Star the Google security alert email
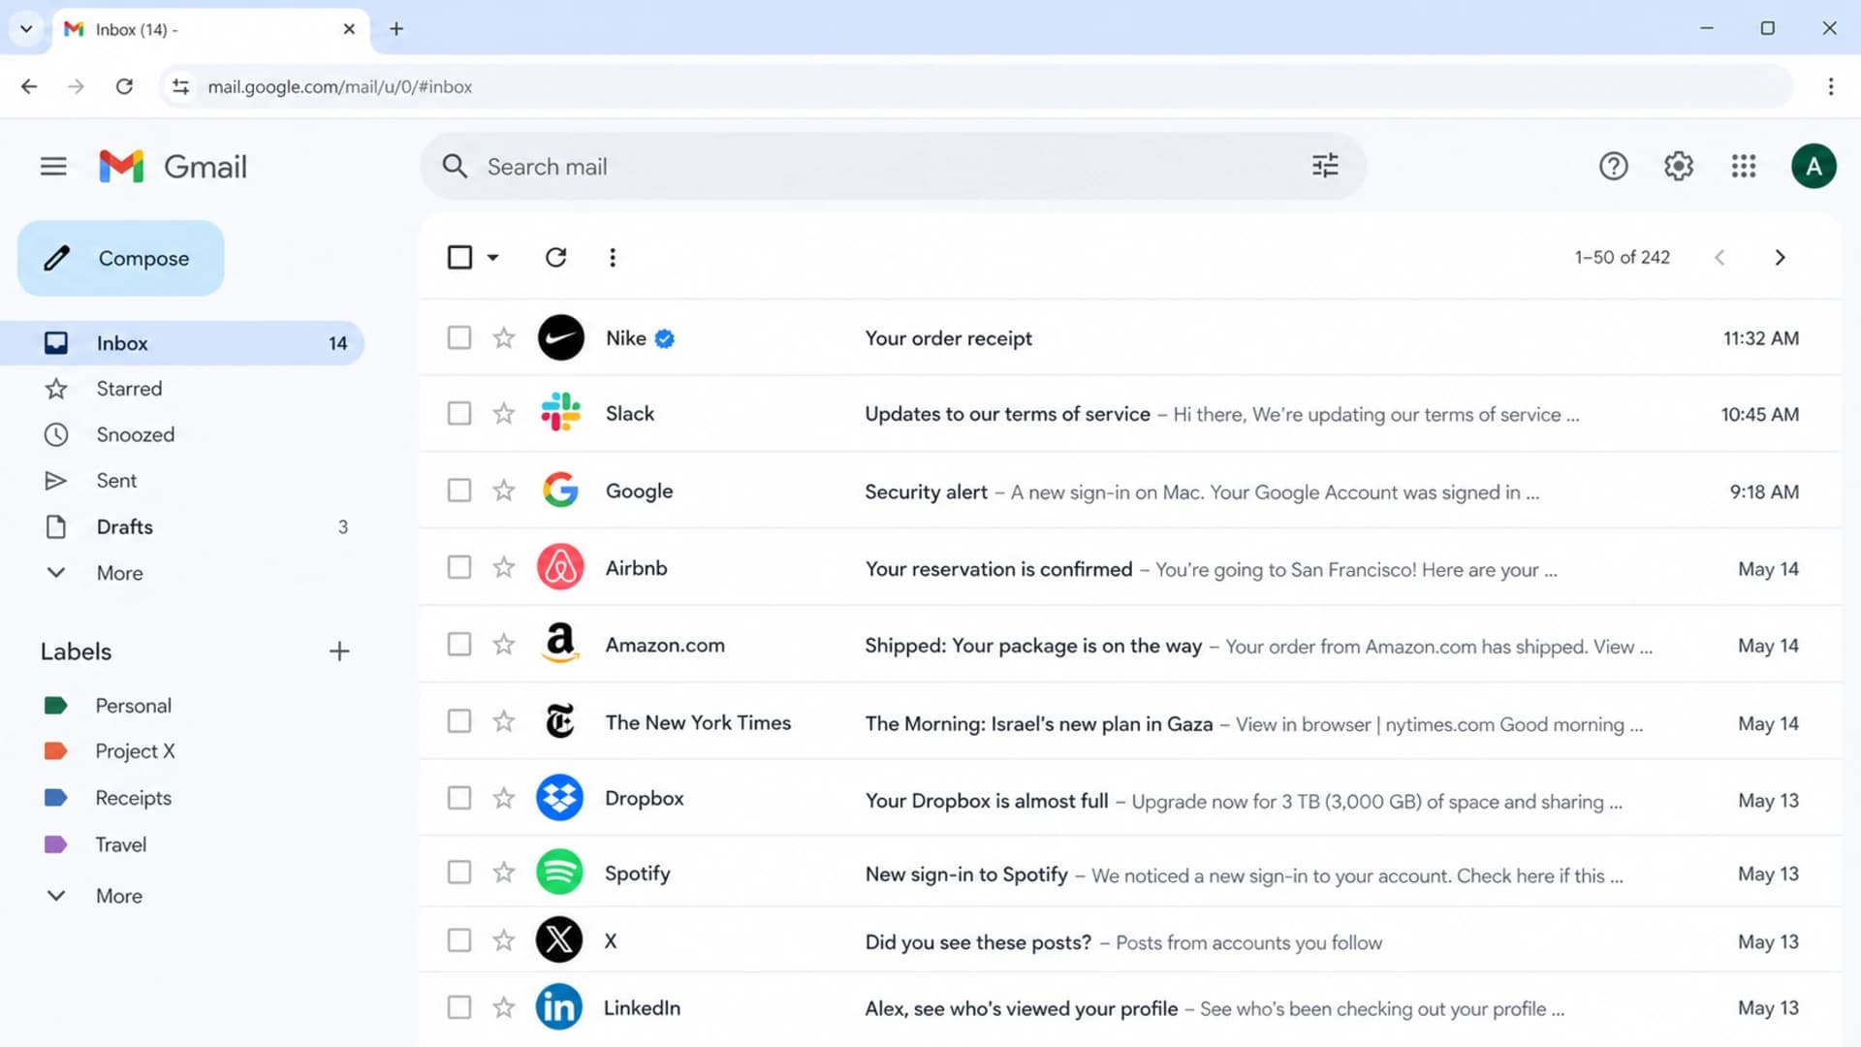The height and width of the screenshot is (1047, 1861). [503, 491]
